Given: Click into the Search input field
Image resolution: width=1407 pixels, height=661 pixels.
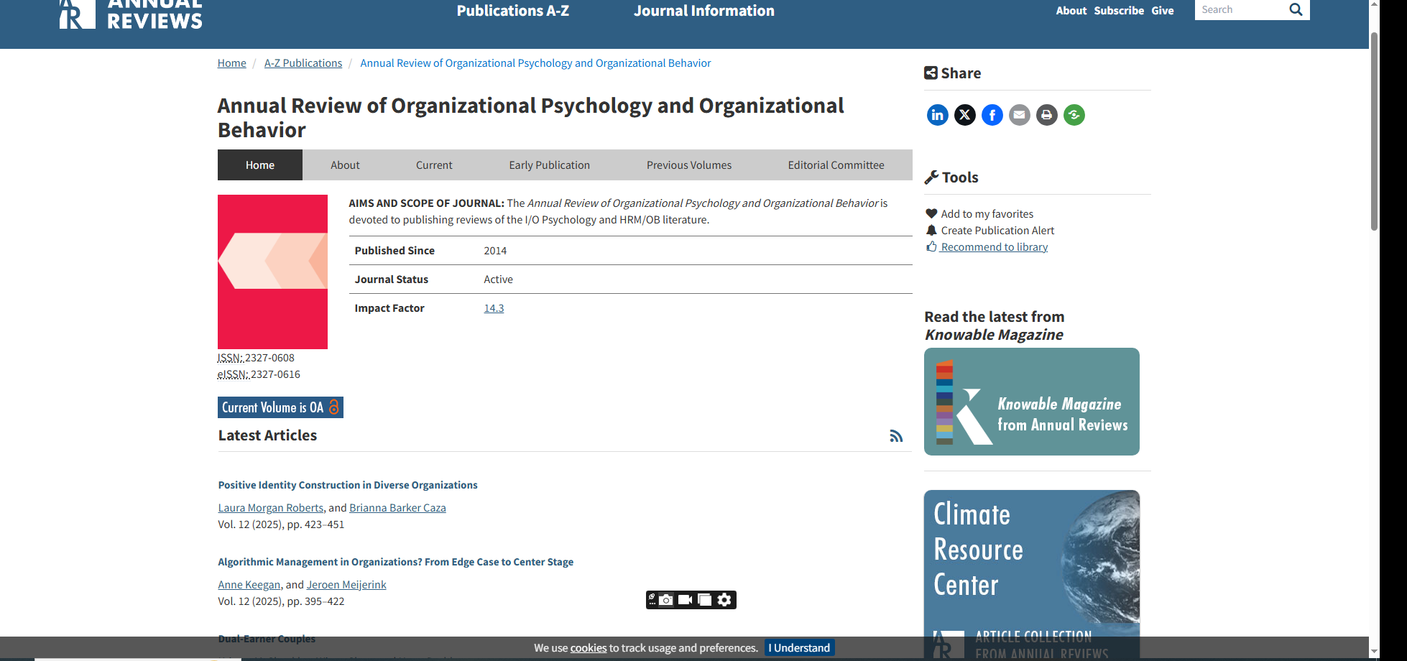Looking at the screenshot, I should click(x=1240, y=9).
